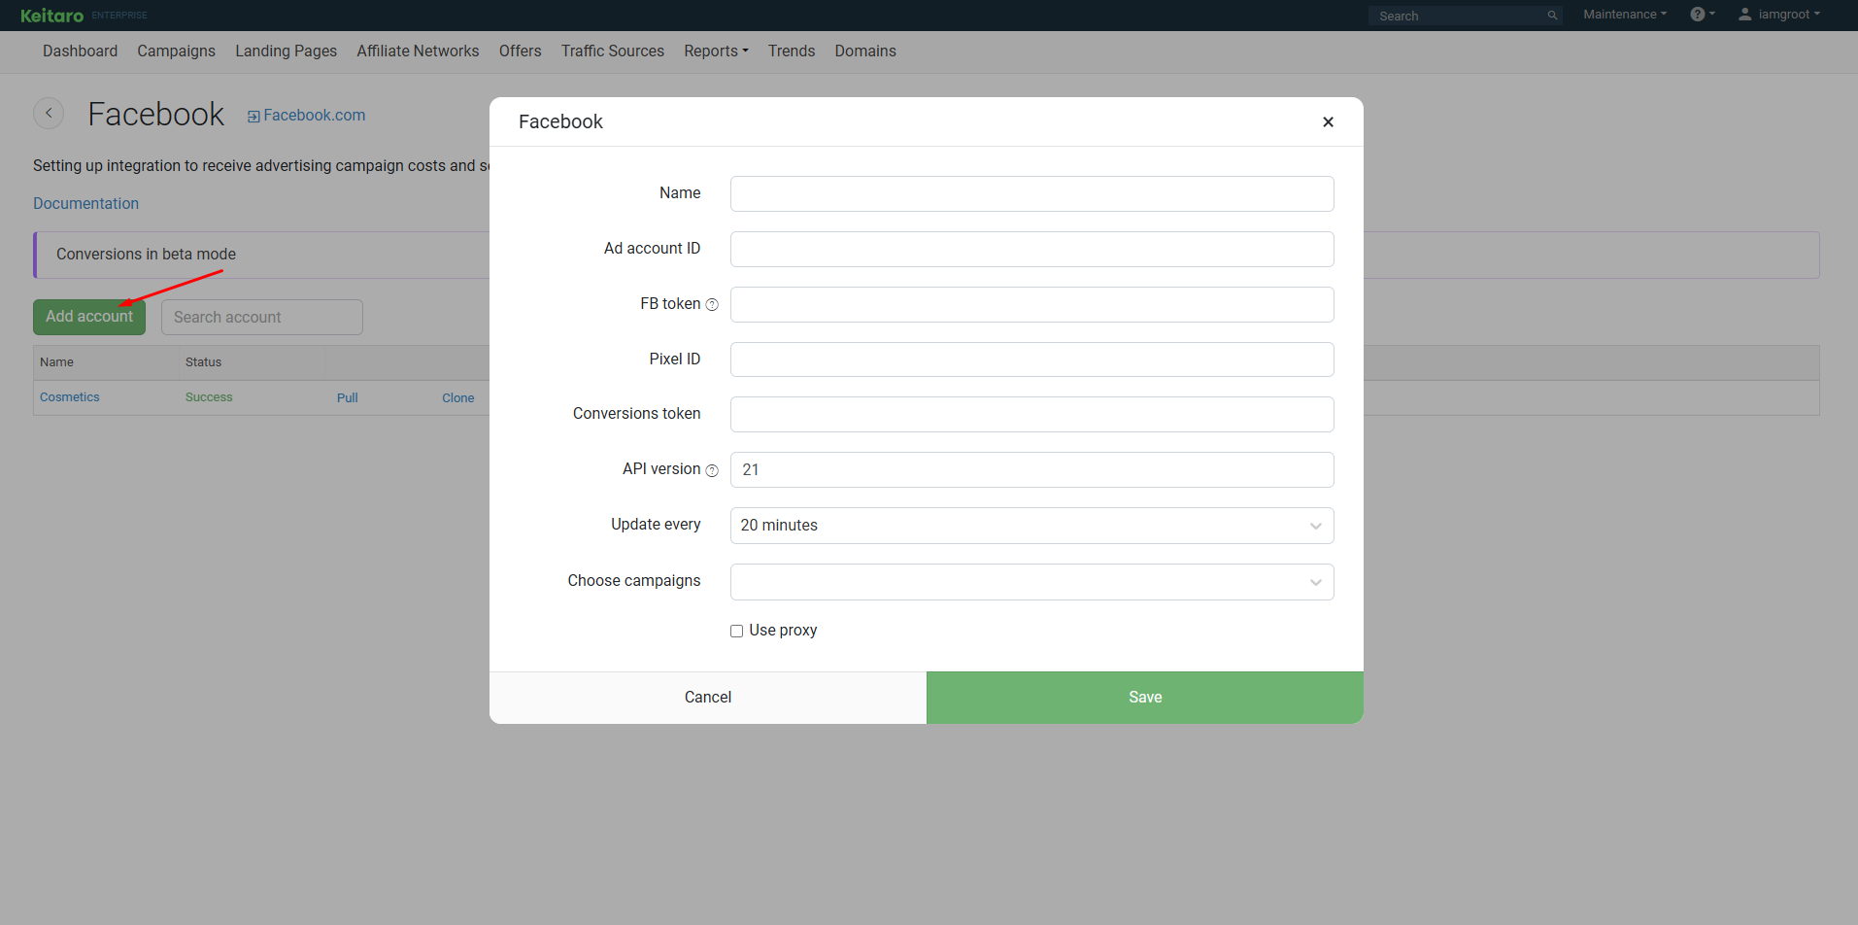Click the Search account field
1858x925 pixels.
(262, 317)
